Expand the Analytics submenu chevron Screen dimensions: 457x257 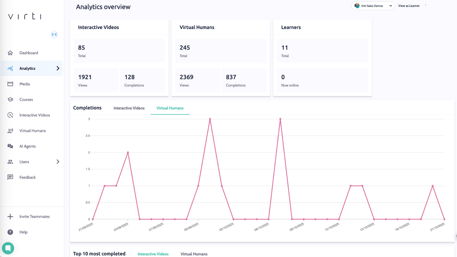point(58,68)
